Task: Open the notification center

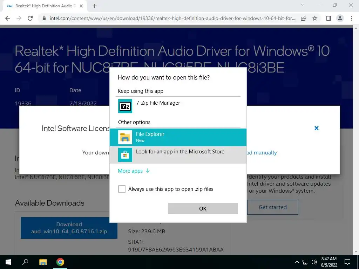Action: click(x=347, y=262)
